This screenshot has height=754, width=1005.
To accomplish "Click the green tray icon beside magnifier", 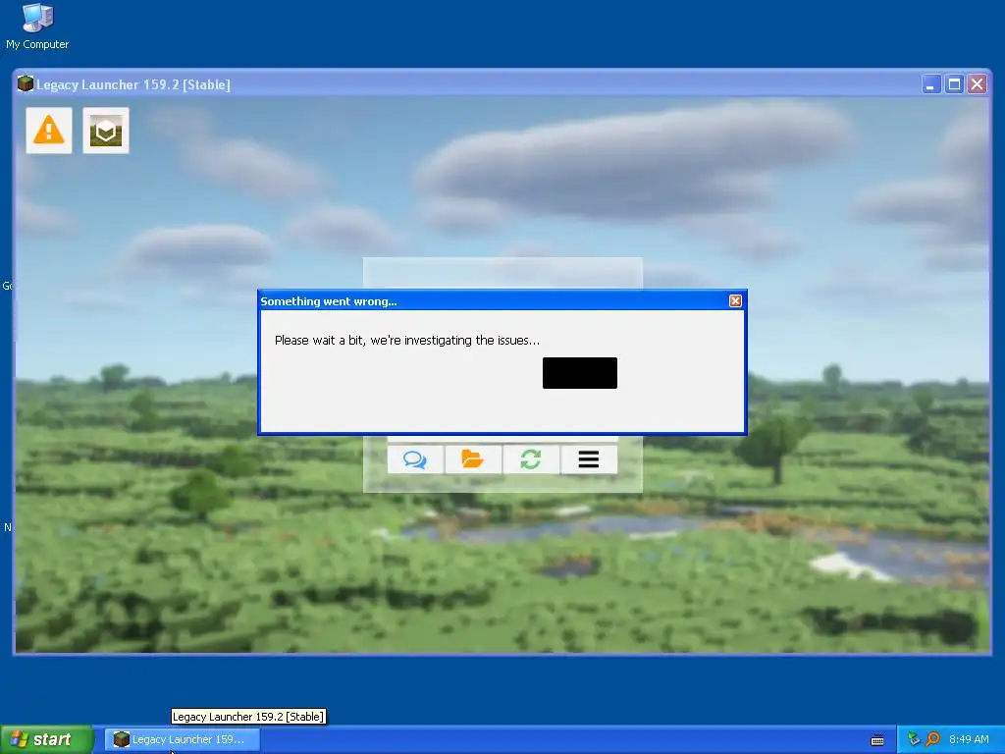I will (914, 739).
